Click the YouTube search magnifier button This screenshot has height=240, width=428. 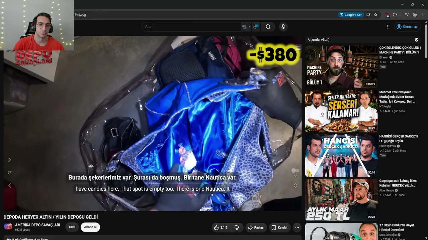[x=268, y=27]
